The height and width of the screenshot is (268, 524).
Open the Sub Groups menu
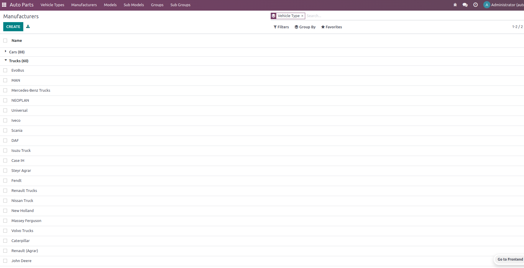coord(180,5)
